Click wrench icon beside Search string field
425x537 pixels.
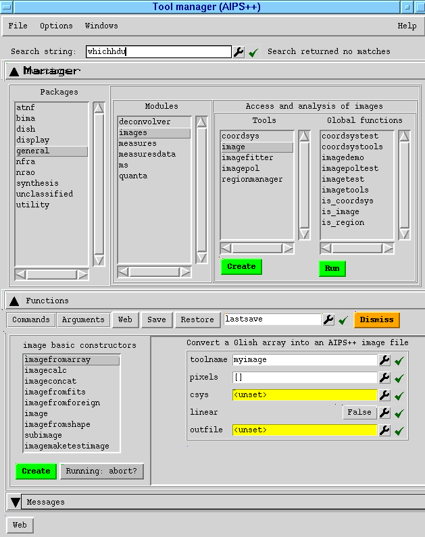coord(239,52)
